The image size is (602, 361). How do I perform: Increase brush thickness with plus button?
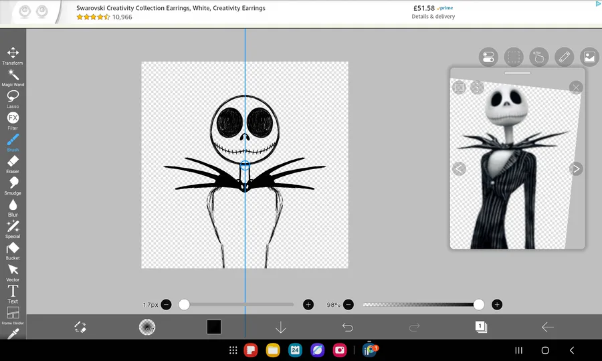[x=308, y=305]
